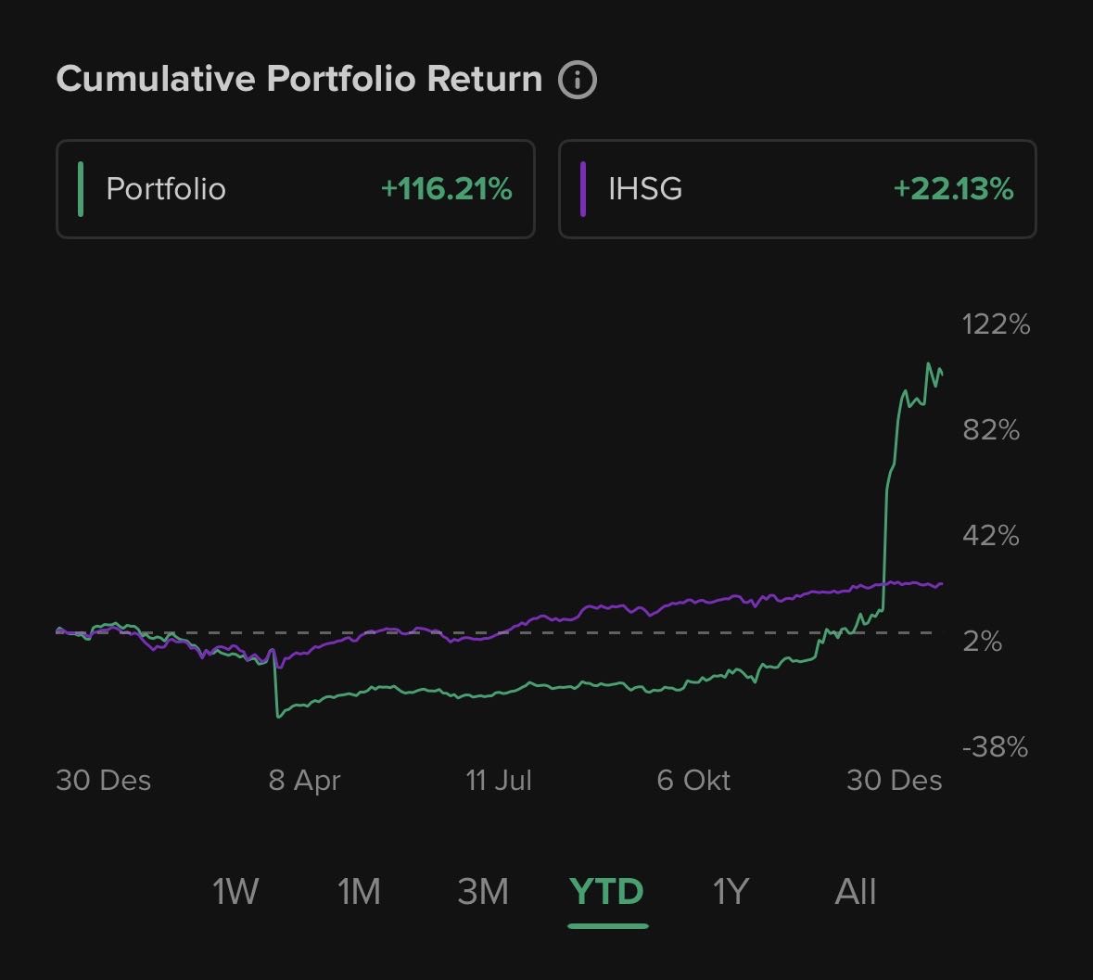Viewport: 1093px width, 980px height.
Task: Click the purple IHSG color bar
Action: pyautogui.click(x=583, y=189)
